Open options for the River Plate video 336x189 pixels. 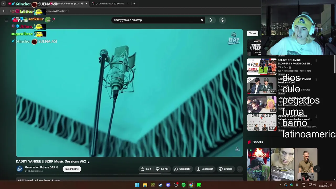pyautogui.click(x=316, y=117)
